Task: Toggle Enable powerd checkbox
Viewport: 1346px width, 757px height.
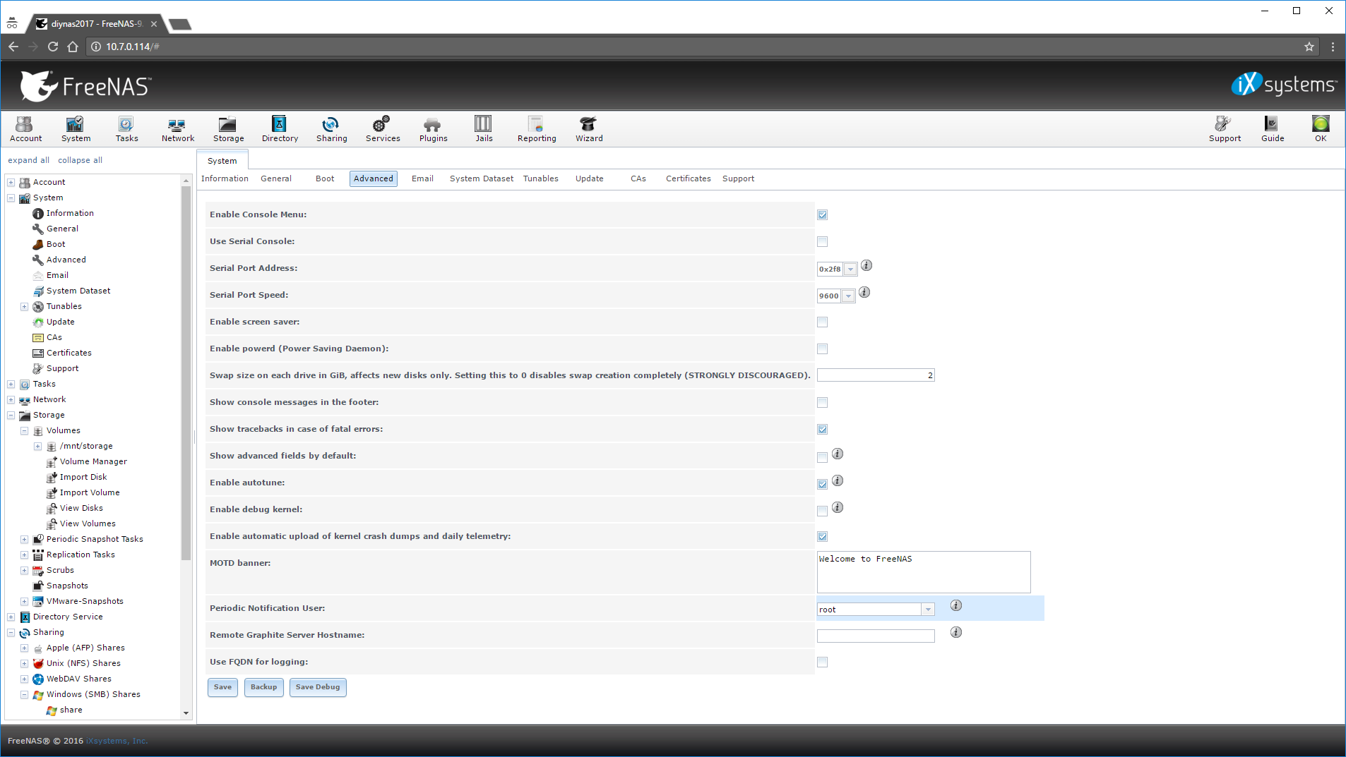Action: (x=822, y=349)
